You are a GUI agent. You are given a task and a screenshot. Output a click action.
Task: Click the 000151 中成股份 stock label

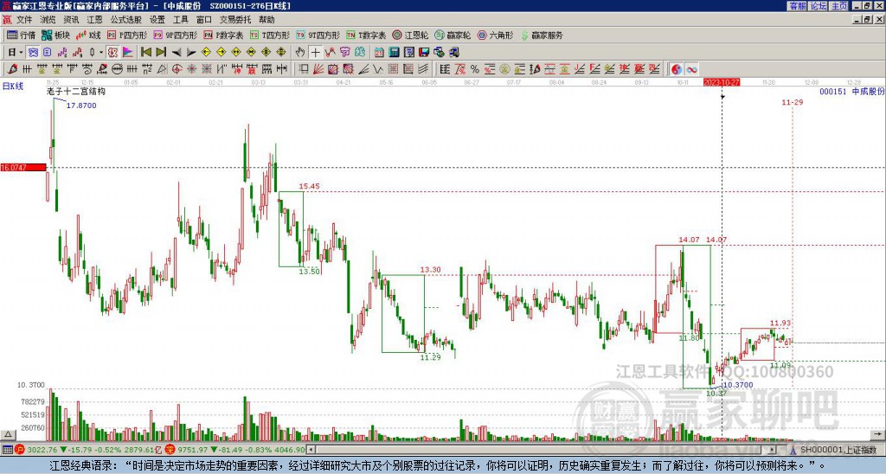point(851,92)
